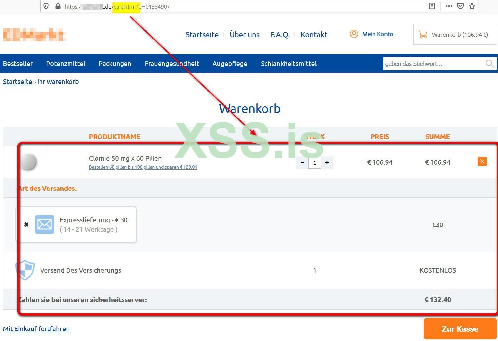Open the Über uns page
The image size is (498, 341).
pos(244,35)
